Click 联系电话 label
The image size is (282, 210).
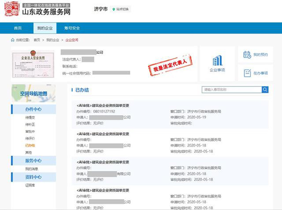click(70, 66)
